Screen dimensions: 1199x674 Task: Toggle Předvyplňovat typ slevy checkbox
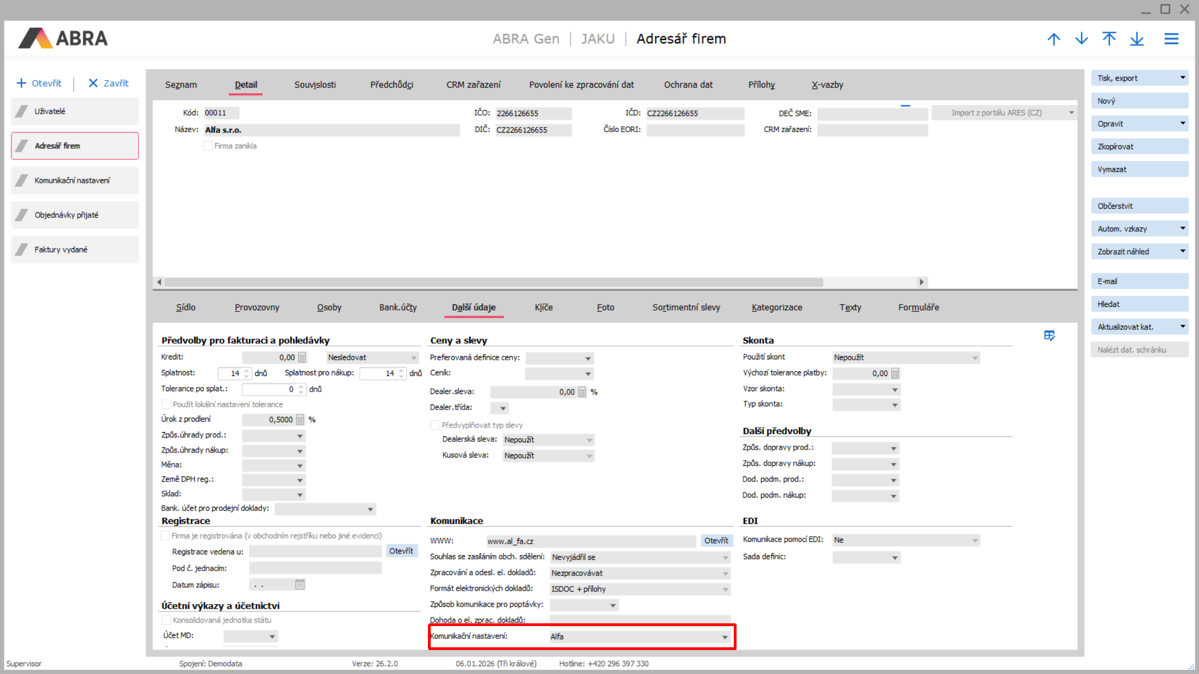click(x=435, y=425)
